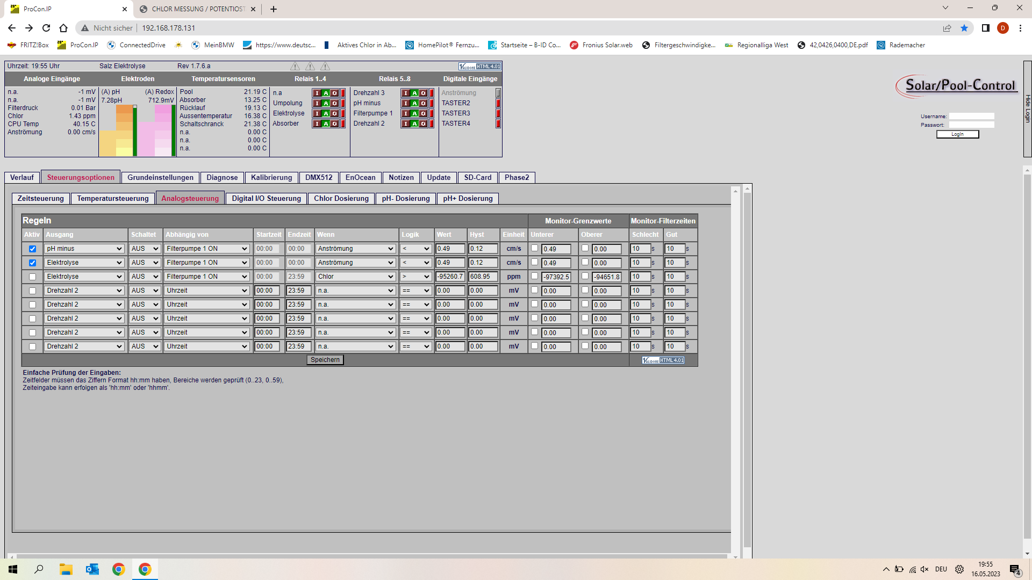Screen dimensions: 1032x580
Task: Open the Kalibrierung tab
Action: (271, 178)
